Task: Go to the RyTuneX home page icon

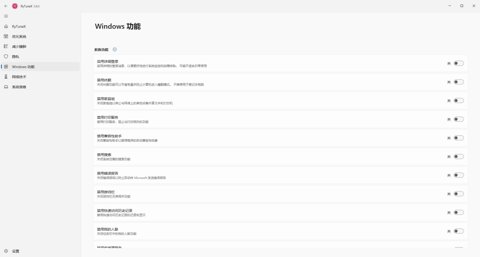Action: [6, 27]
